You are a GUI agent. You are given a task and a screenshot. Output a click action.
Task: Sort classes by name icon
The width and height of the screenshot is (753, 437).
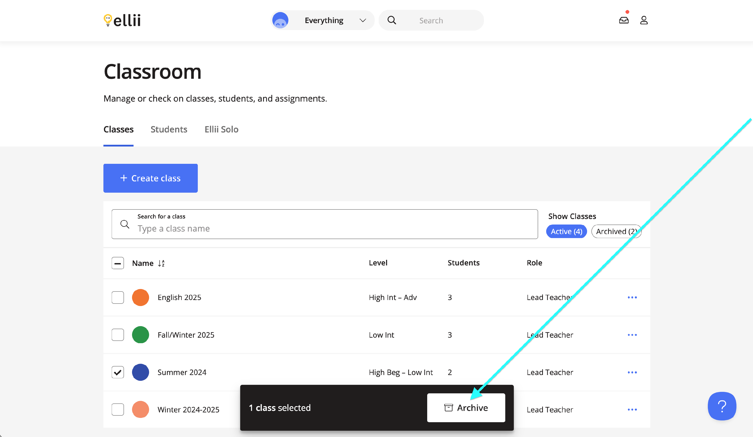point(161,263)
